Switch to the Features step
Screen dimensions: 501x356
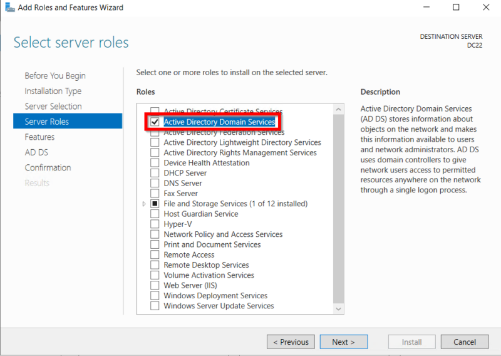coord(39,137)
